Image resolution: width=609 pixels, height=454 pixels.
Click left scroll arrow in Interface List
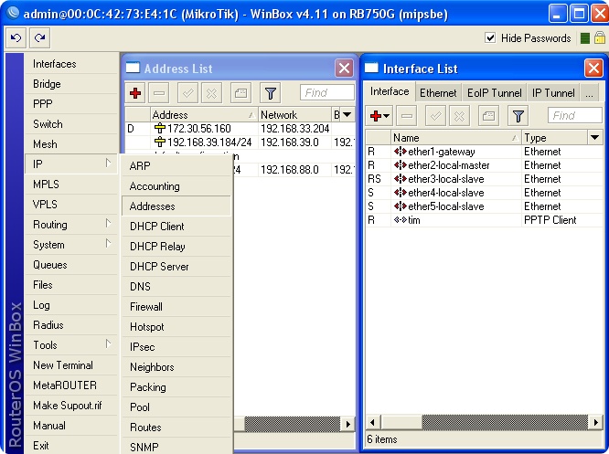[x=373, y=422]
